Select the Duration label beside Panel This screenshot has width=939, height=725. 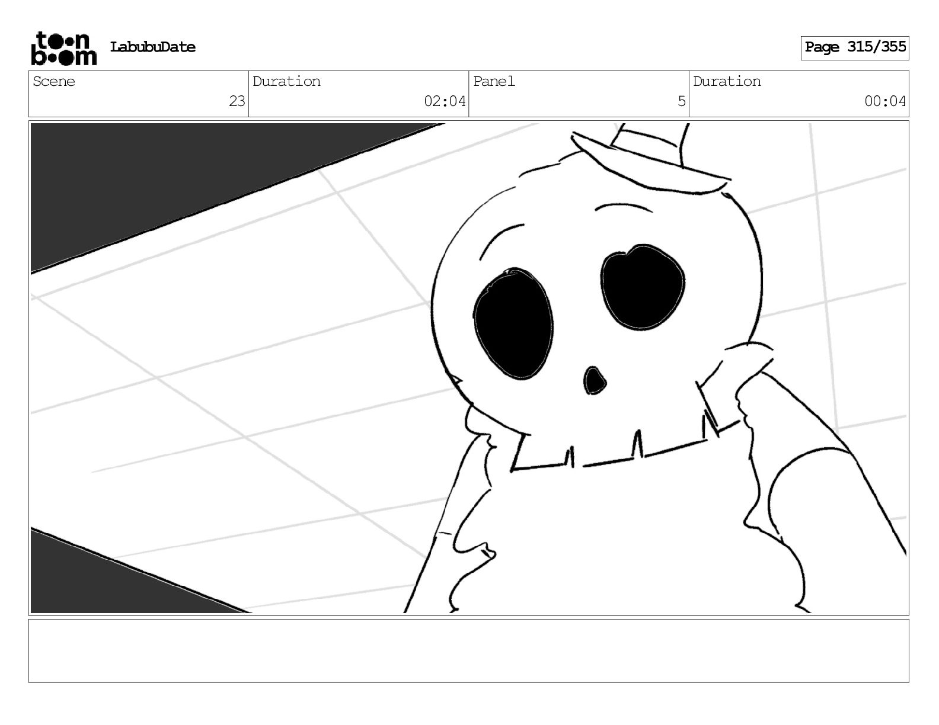[727, 82]
